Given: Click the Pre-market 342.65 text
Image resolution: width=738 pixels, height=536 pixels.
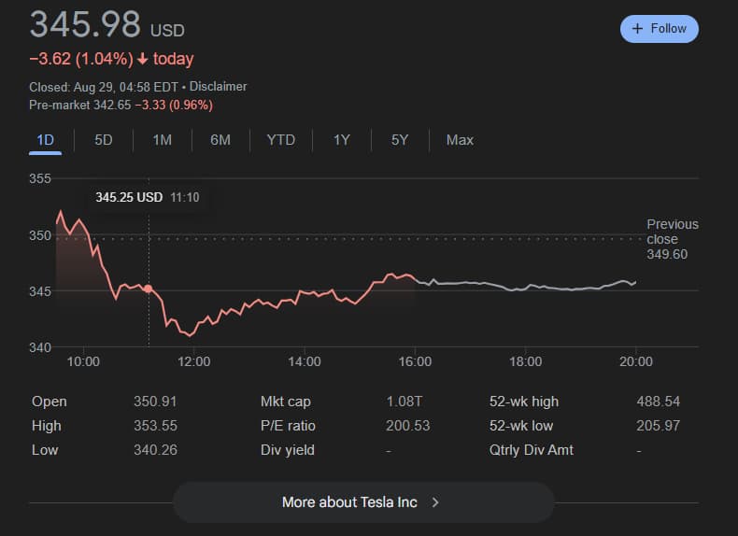Looking at the screenshot, I should coord(80,105).
